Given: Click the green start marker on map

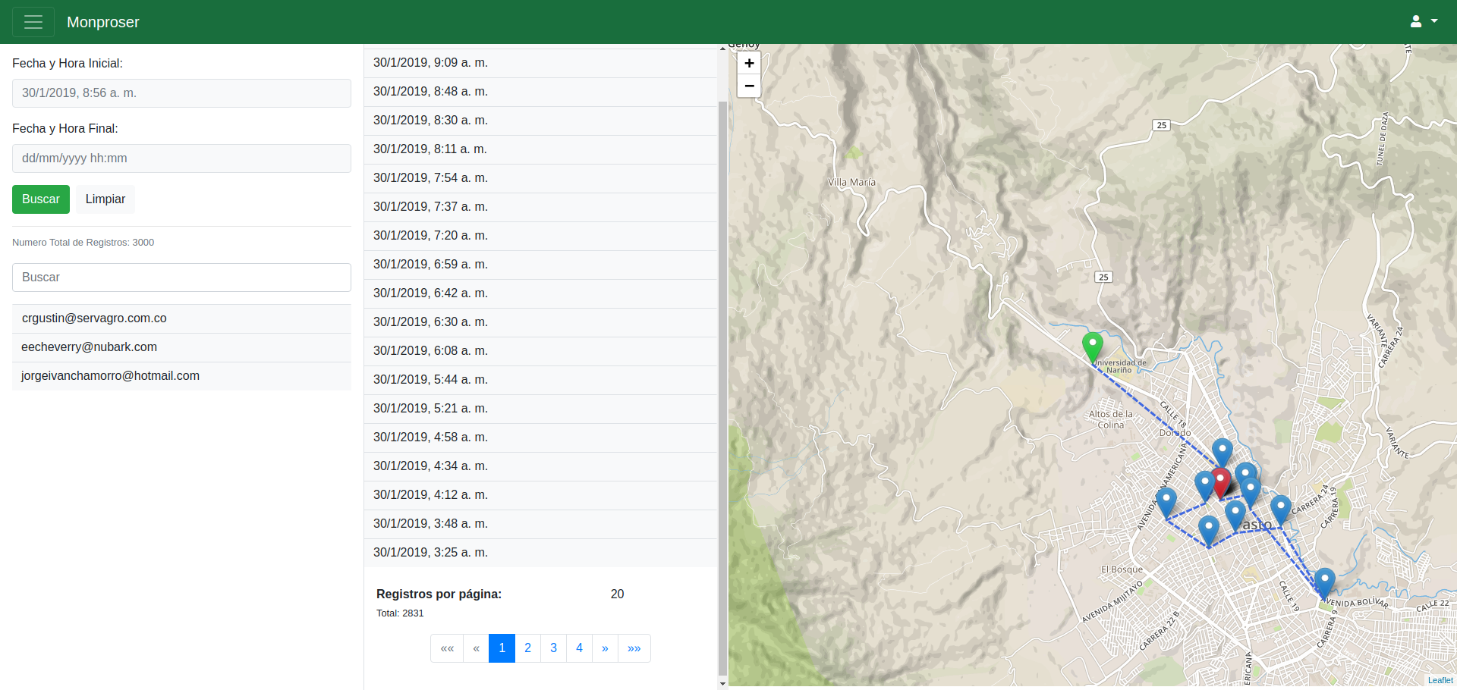Looking at the screenshot, I should coord(1092,346).
